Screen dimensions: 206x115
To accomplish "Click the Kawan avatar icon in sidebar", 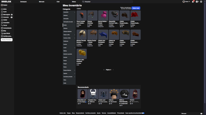I will tap(2, 5).
